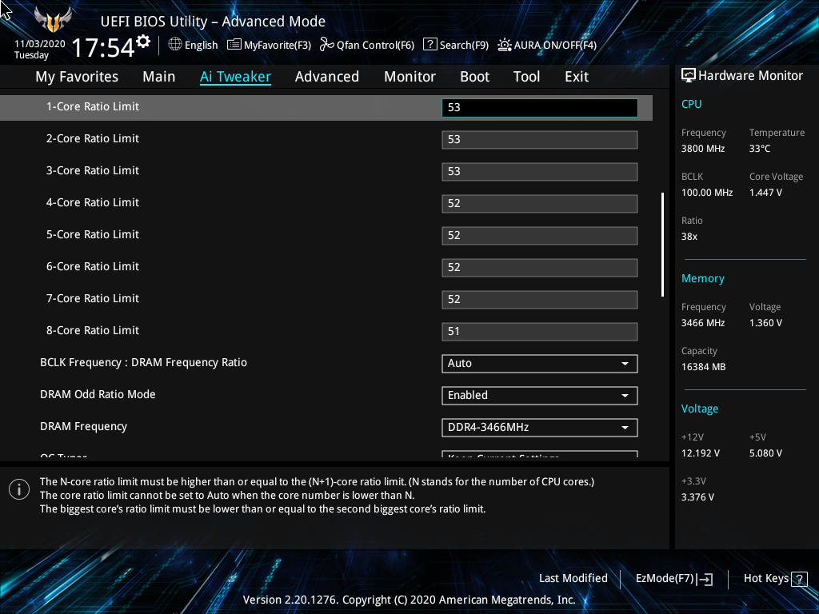819x614 pixels.
Task: Click the settings list scrollbar
Action: [x=662, y=245]
